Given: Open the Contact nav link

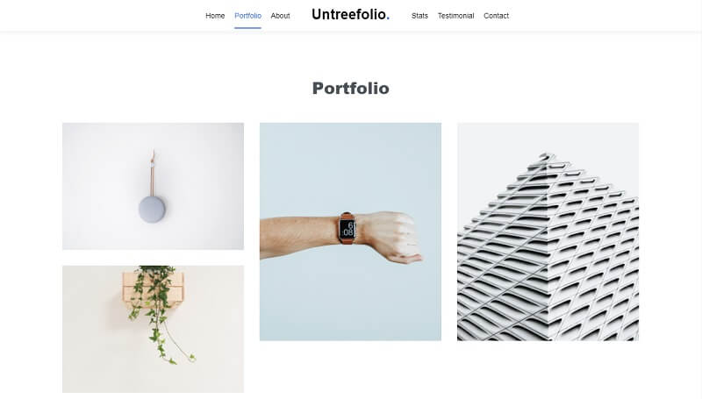Looking at the screenshot, I should (496, 16).
